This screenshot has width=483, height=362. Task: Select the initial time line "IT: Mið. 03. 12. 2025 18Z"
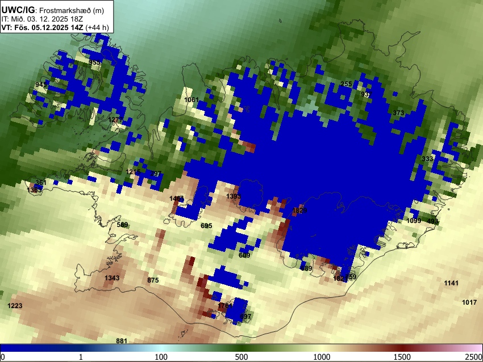42,19
